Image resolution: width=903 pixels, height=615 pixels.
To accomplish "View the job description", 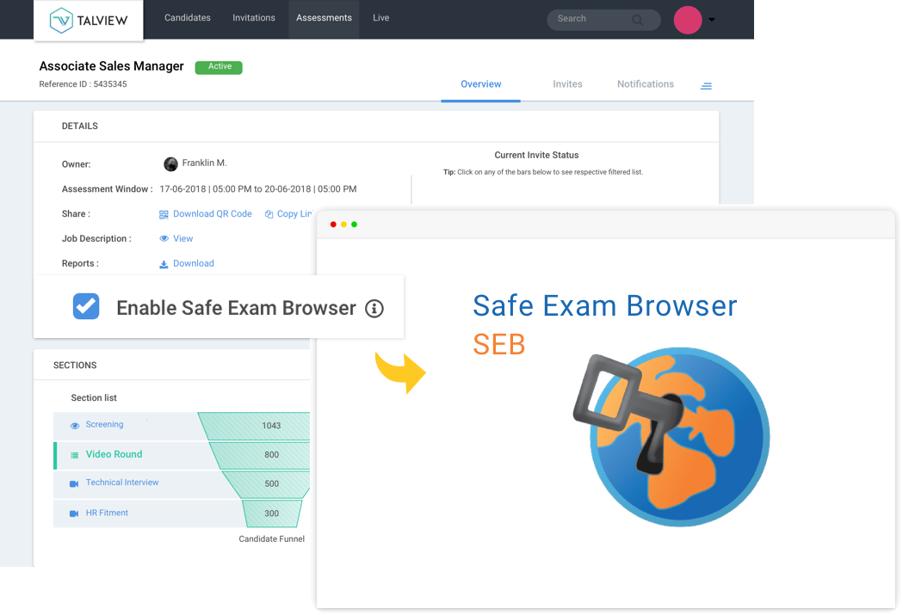I will 183,239.
